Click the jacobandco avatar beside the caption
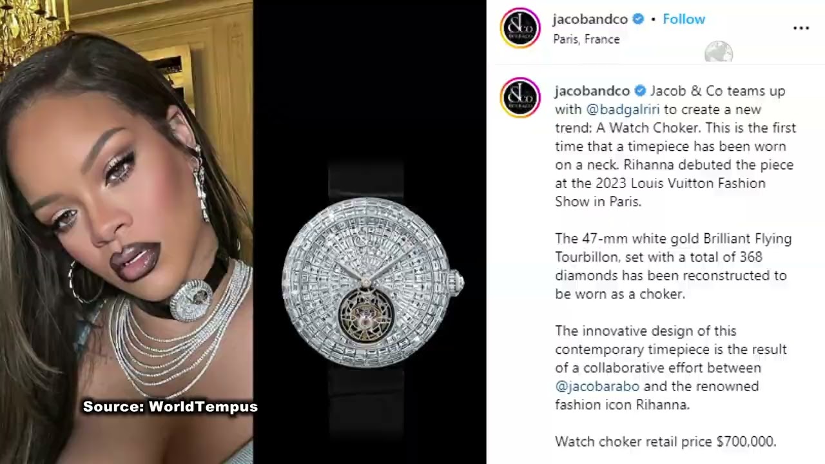 pos(520,97)
